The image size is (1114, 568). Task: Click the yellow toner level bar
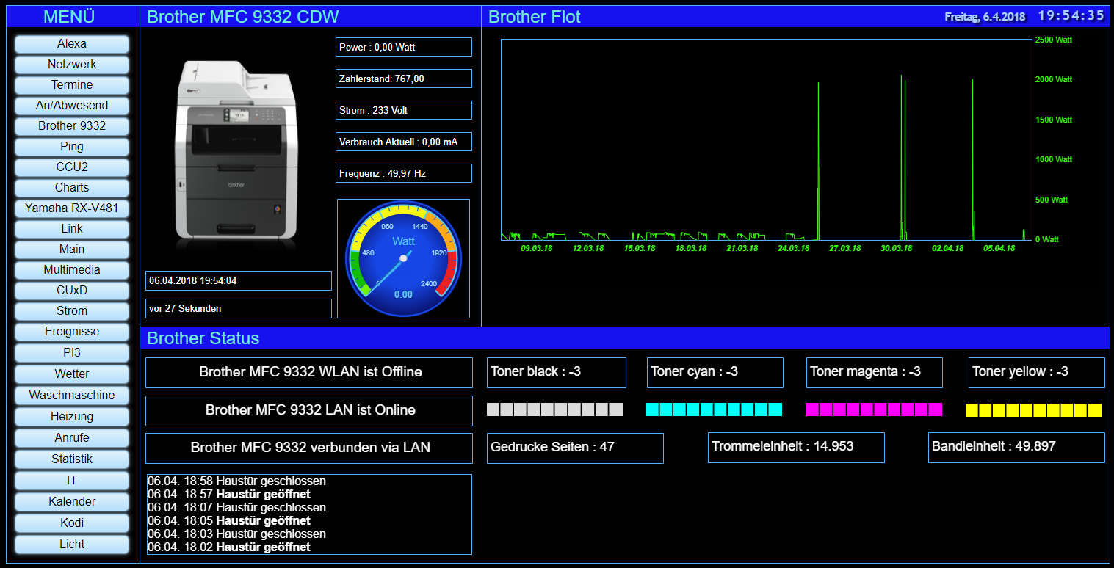1033,409
